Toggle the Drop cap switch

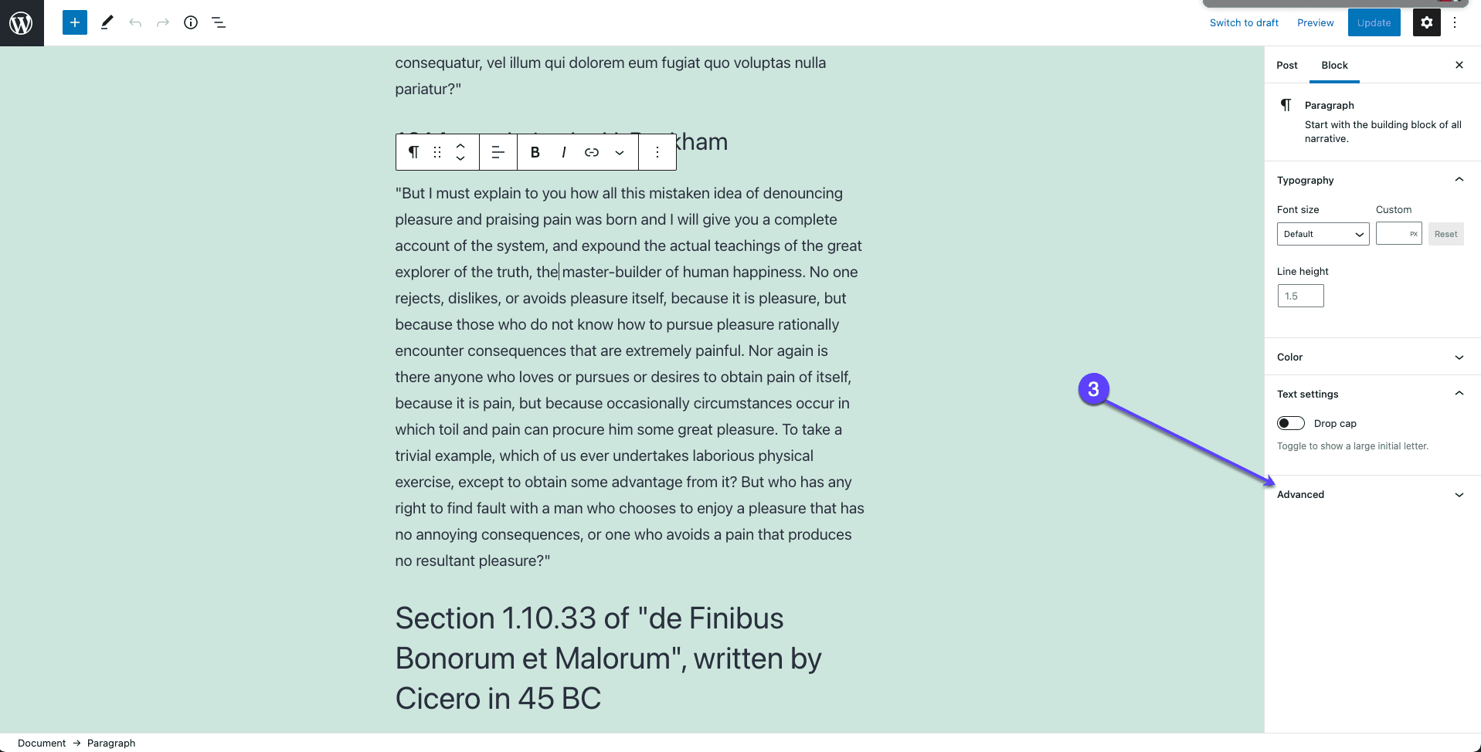pos(1291,423)
